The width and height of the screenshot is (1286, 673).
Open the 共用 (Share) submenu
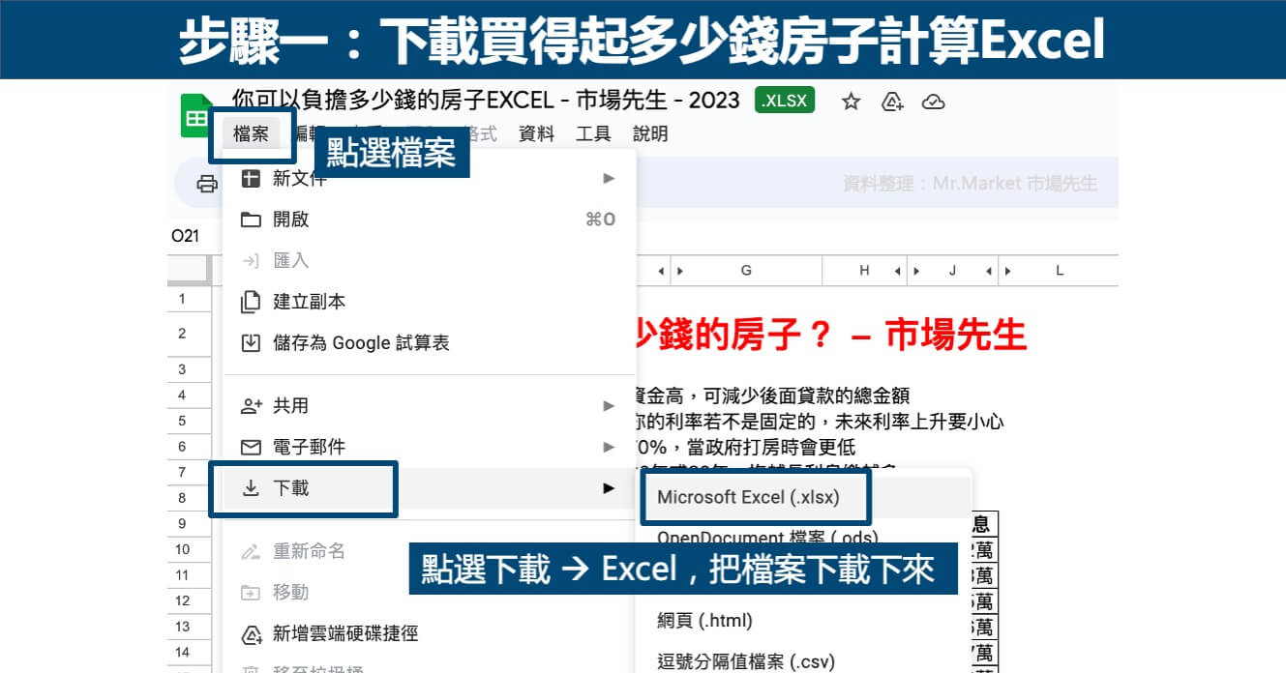pyautogui.click(x=430, y=406)
